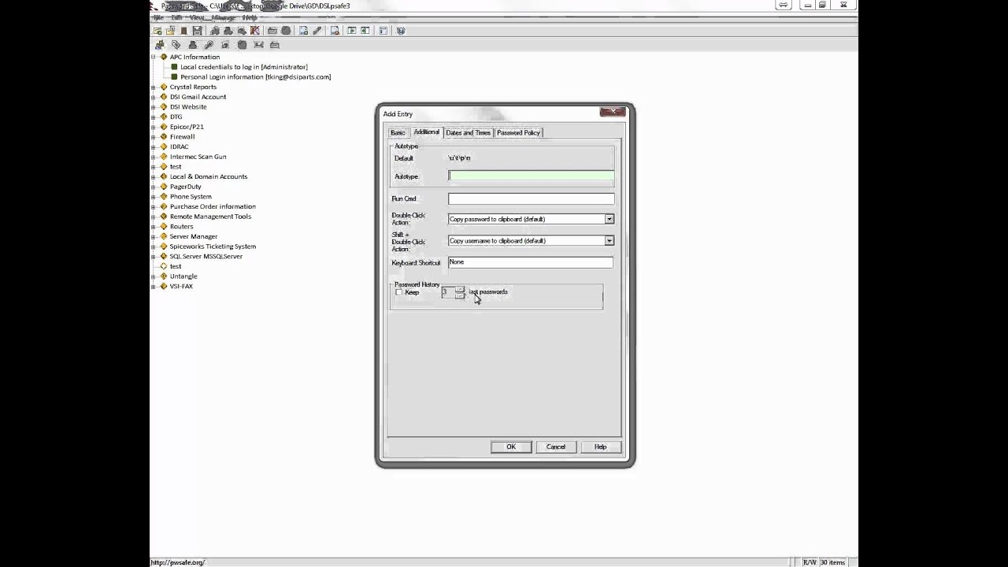Focus the Run Cmd text field
Image resolution: width=1008 pixels, height=567 pixels.
click(x=531, y=198)
